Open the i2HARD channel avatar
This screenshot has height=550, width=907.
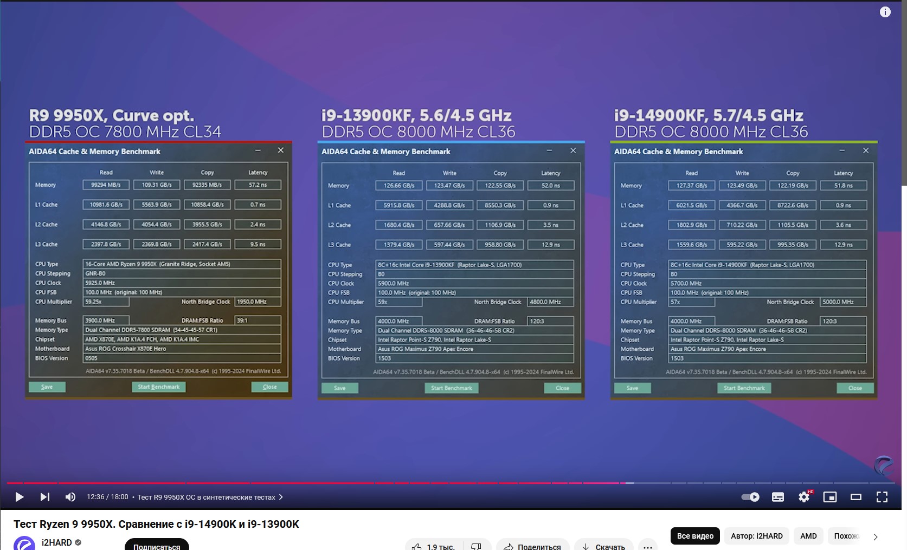(24, 543)
